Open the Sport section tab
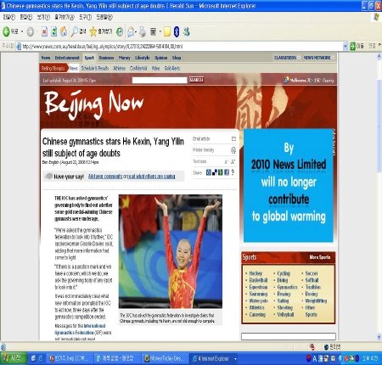The width and height of the screenshot is (382, 365). click(x=89, y=58)
